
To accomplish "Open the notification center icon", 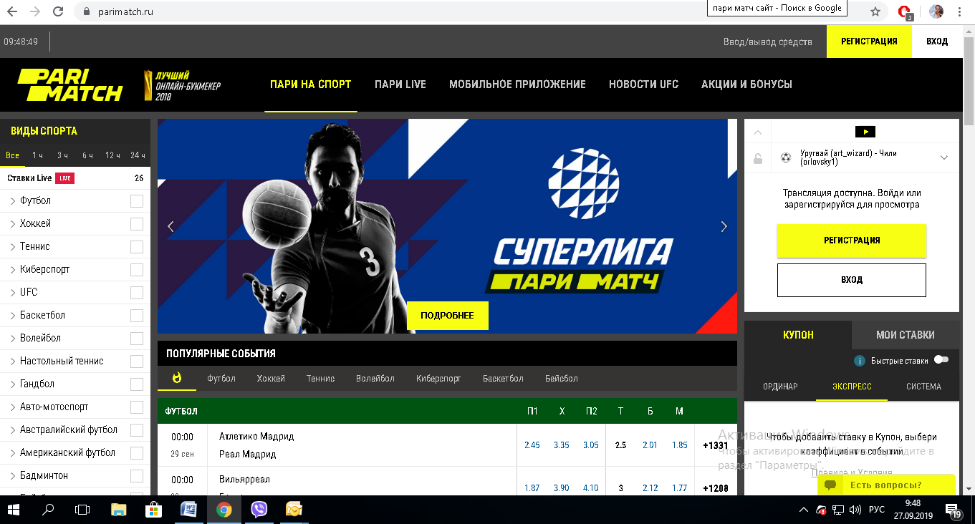I will pyautogui.click(x=955, y=510).
